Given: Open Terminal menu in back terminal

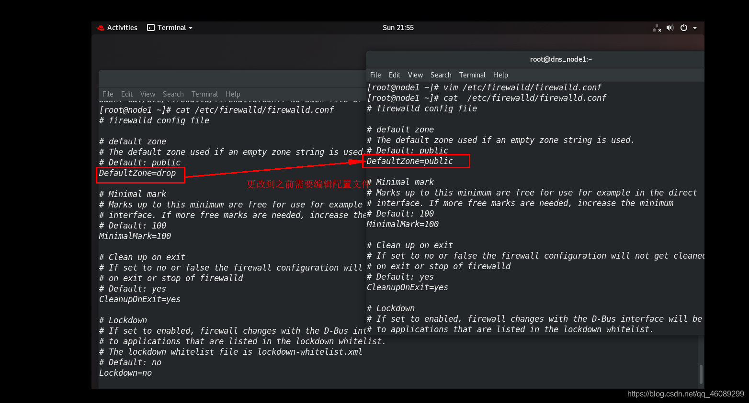Looking at the screenshot, I should [204, 94].
